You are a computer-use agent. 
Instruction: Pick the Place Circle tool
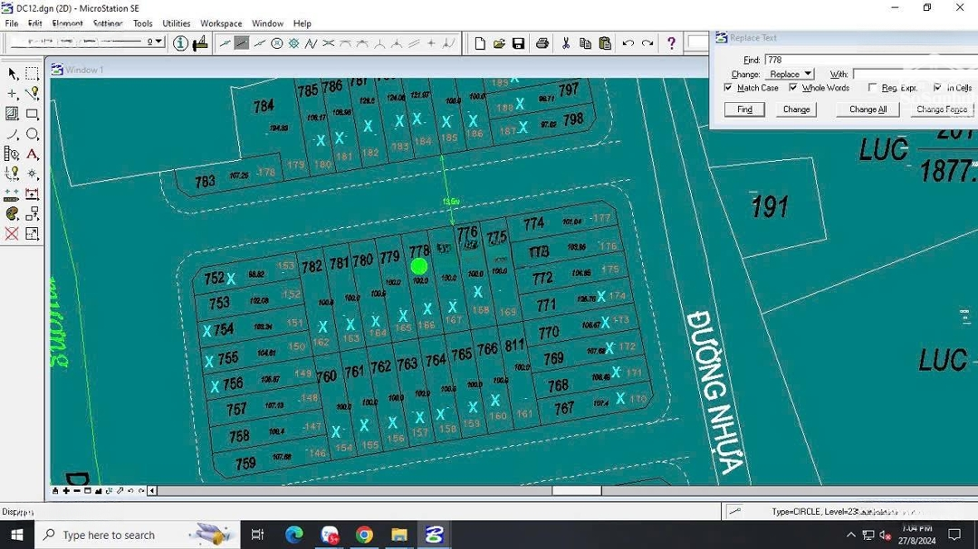tap(33, 135)
